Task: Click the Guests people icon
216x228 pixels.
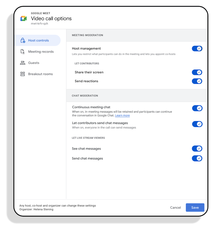Action: pyautogui.click(x=22, y=63)
